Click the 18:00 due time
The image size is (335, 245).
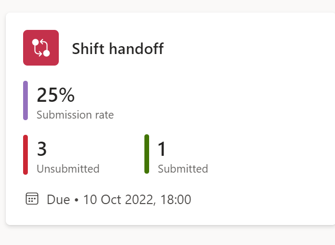coord(175,199)
